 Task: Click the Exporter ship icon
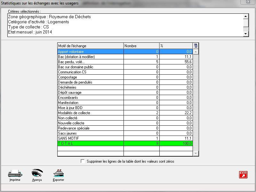click(x=58, y=174)
